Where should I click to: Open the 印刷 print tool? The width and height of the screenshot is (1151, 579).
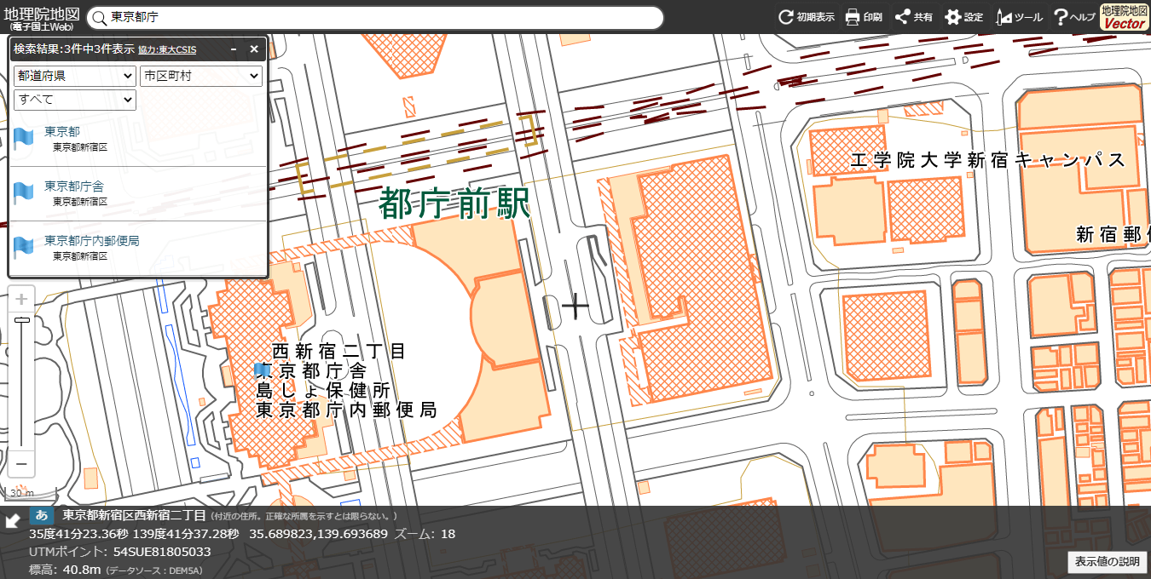coord(863,17)
